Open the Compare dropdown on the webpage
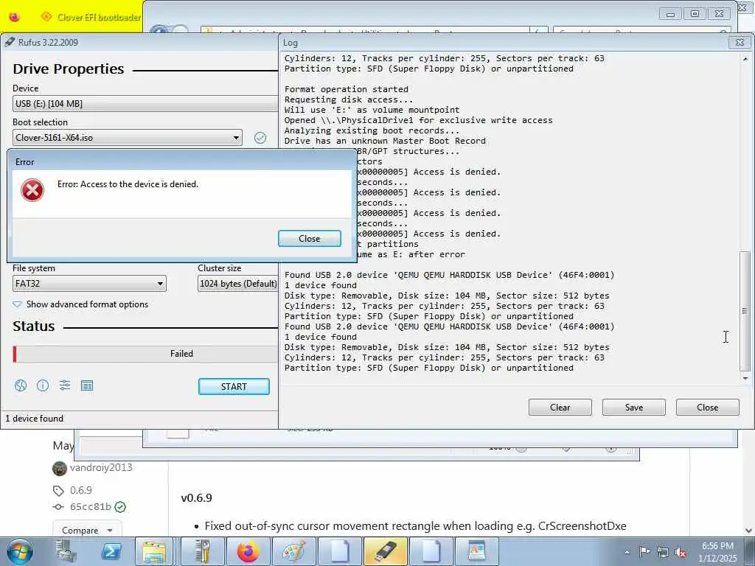Screen dimensions: 755x566 point(87,530)
